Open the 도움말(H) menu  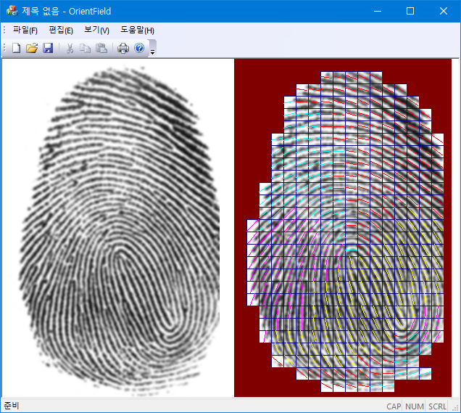click(137, 30)
